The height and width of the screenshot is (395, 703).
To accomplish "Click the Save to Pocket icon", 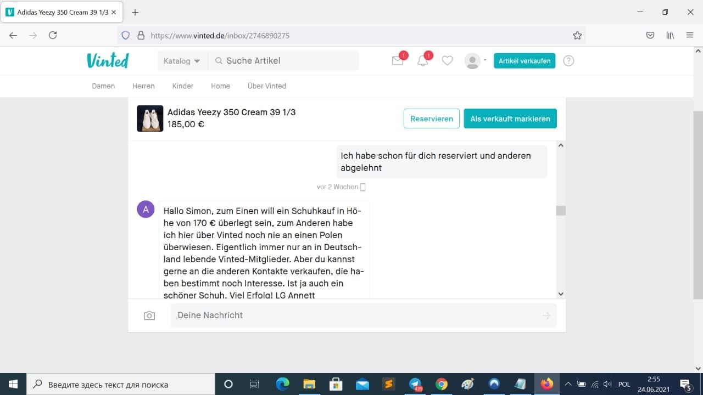I will 650,35.
